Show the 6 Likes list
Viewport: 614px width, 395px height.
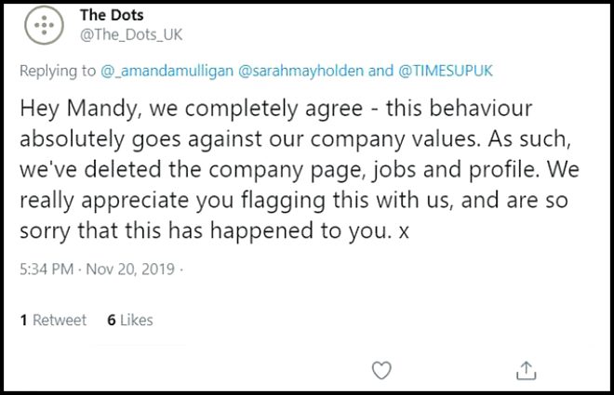coord(130,320)
